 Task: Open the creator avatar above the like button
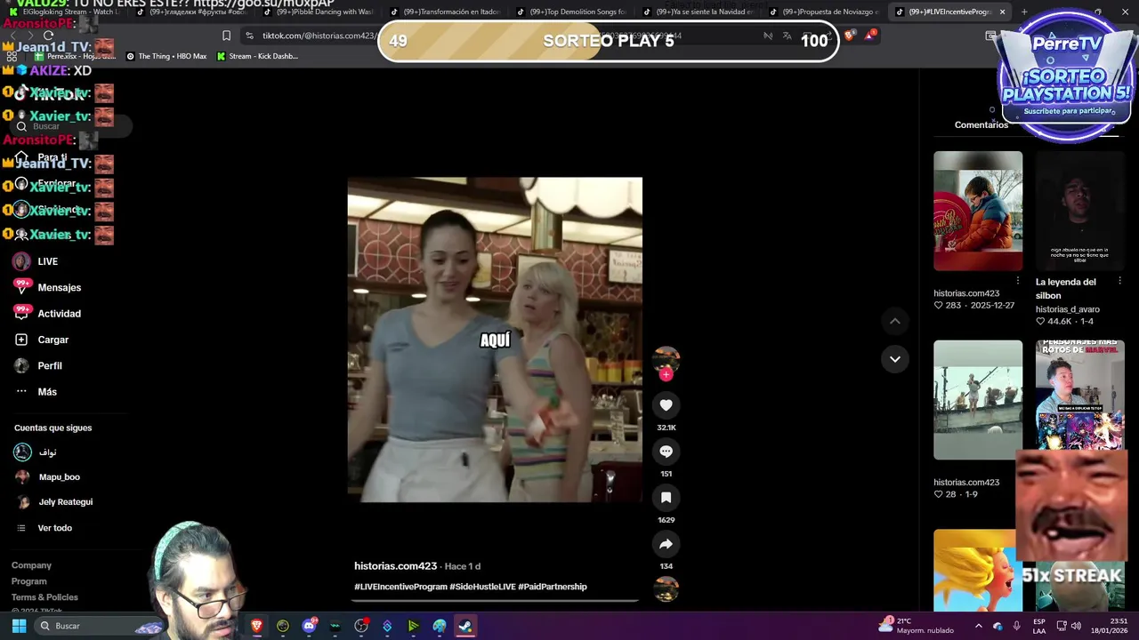pyautogui.click(x=666, y=359)
